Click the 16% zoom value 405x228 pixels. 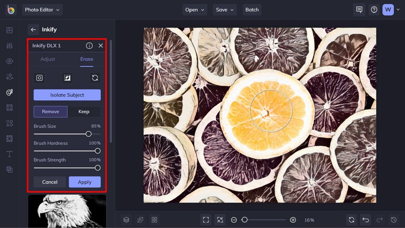coord(309,220)
